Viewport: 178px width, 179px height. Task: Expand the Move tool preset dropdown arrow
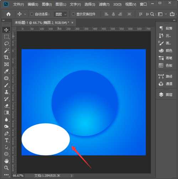click(x=25, y=14)
